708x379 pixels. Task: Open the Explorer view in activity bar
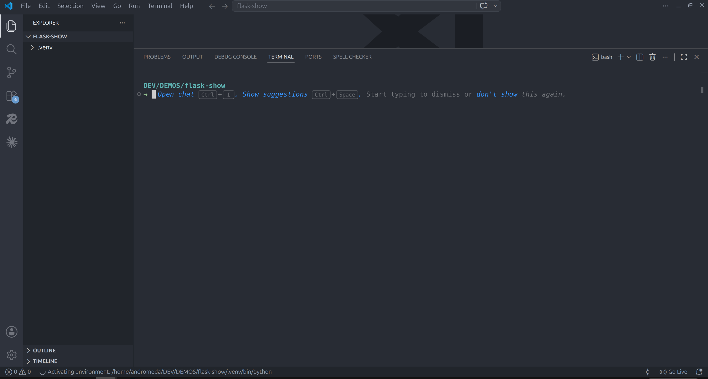point(11,26)
